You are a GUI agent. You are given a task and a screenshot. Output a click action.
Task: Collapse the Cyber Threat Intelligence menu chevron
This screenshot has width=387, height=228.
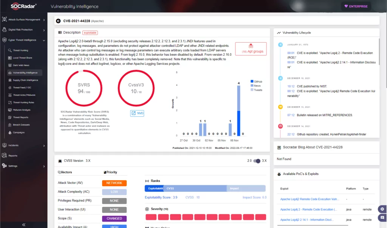click(x=44, y=40)
